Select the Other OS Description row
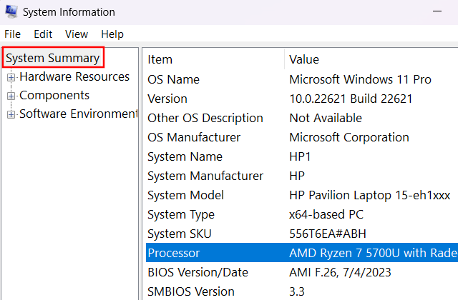The image size is (458, 300). (302, 118)
